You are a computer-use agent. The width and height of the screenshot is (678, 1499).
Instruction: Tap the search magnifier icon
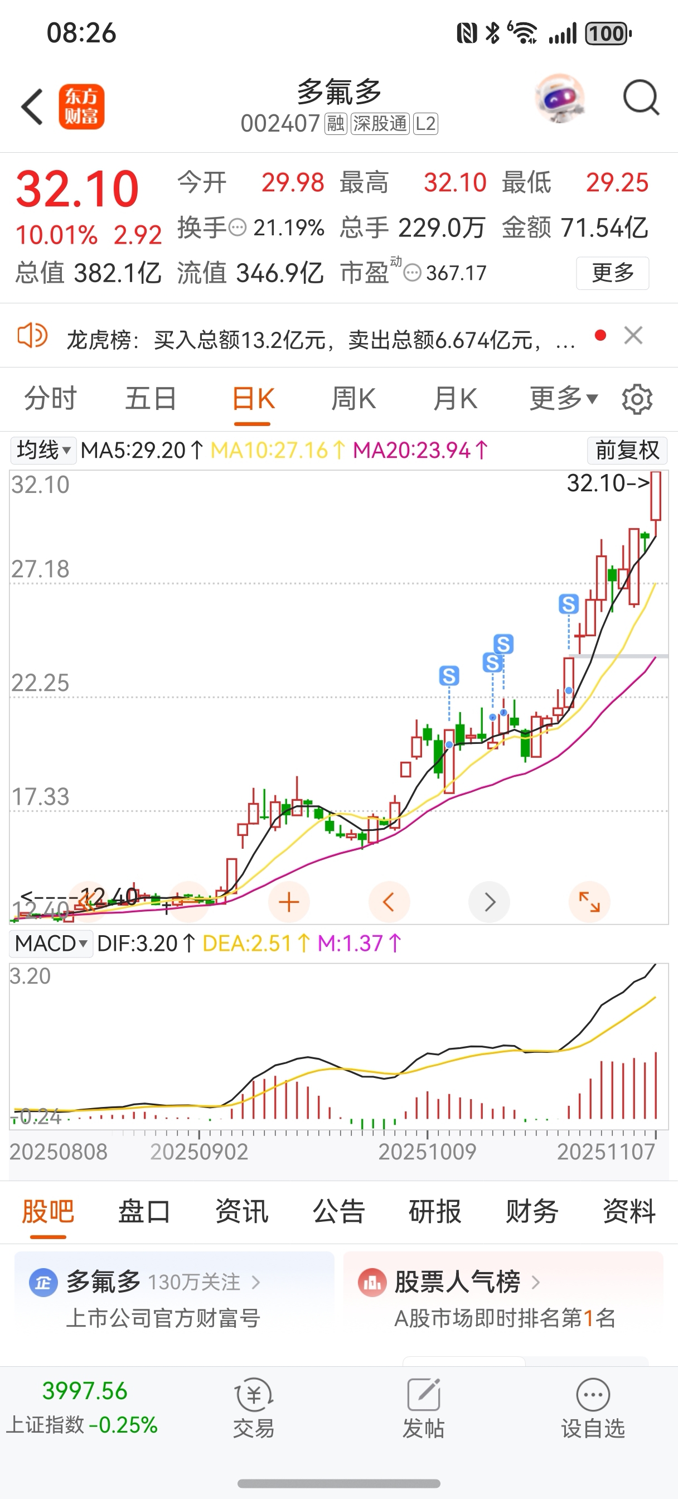pos(641,98)
